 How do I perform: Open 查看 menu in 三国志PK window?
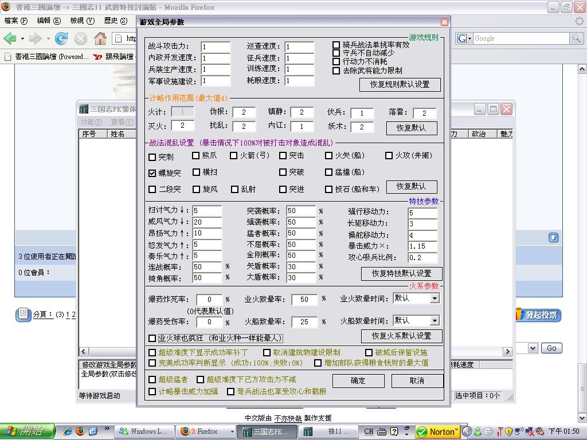pyautogui.click(x=122, y=122)
